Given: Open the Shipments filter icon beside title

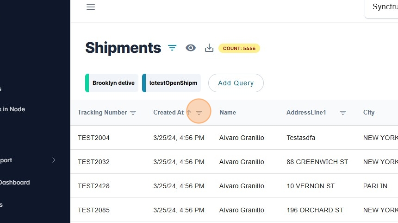Looking at the screenshot, I should [172, 48].
